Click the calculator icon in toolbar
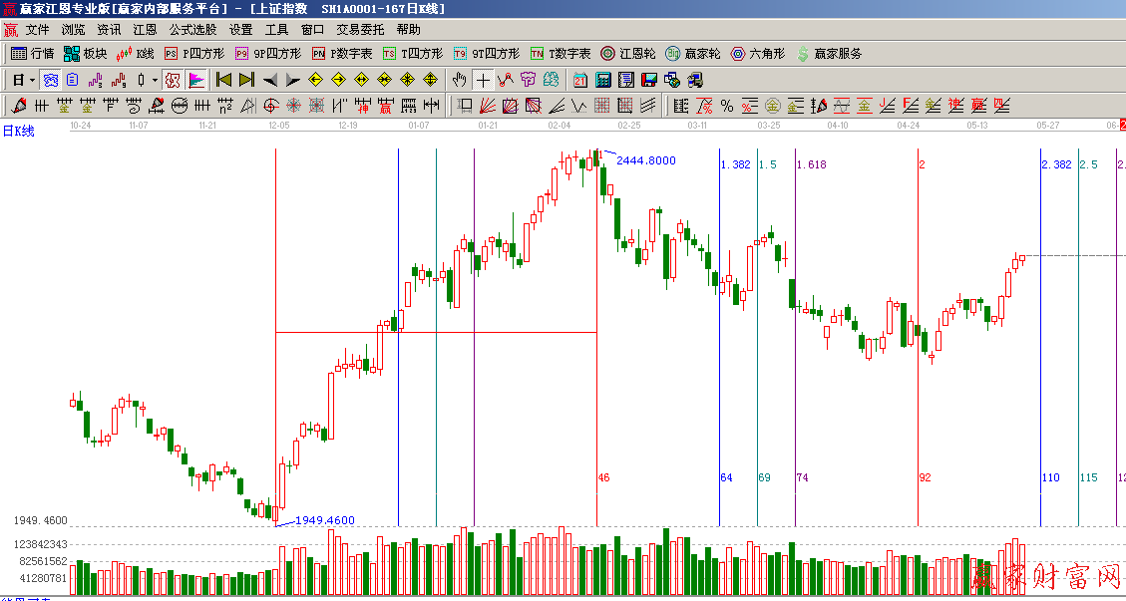The width and height of the screenshot is (1126, 601). tap(603, 80)
